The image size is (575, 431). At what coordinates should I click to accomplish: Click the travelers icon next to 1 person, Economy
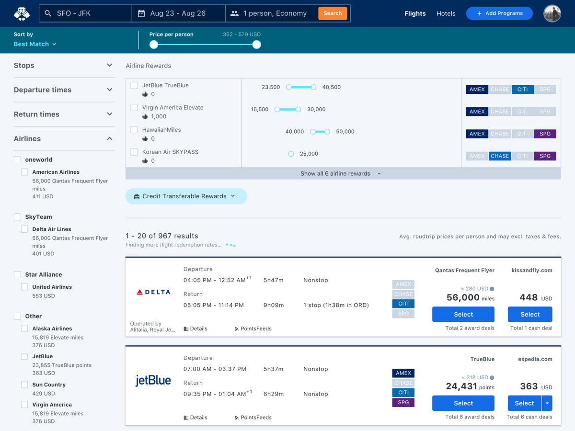click(234, 13)
